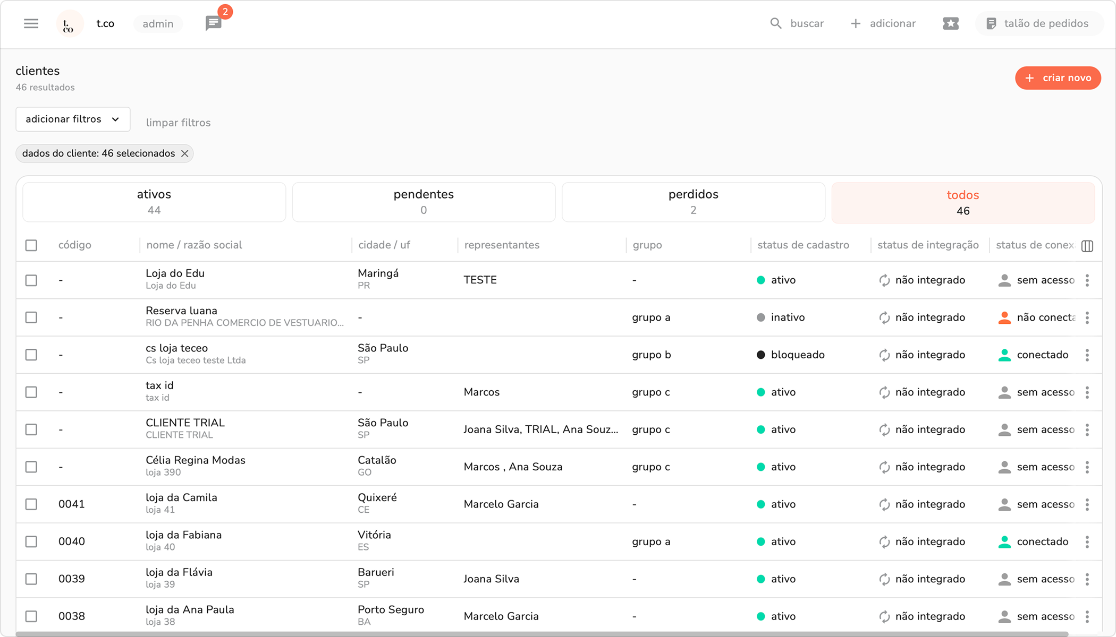Open three-dot options for loja da Fabiana
Screen dimensions: 1116x637
pyautogui.click(x=1087, y=542)
